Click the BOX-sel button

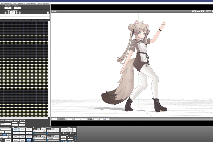(16, 133)
